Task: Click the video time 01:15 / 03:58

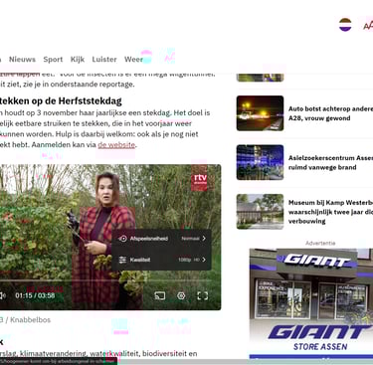Action: (35, 295)
